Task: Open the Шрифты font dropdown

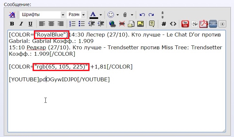Action: click(43, 15)
